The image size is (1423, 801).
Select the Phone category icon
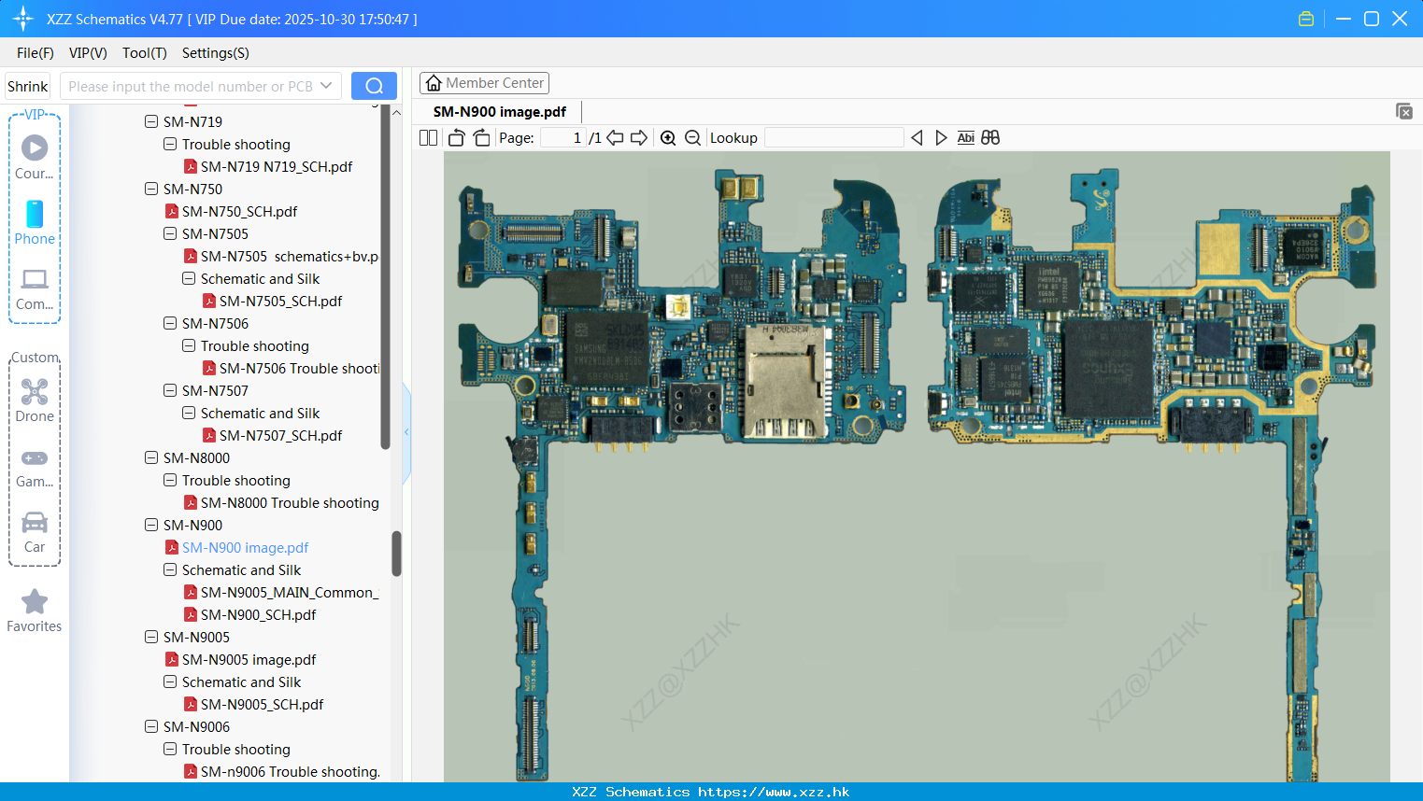(35, 214)
